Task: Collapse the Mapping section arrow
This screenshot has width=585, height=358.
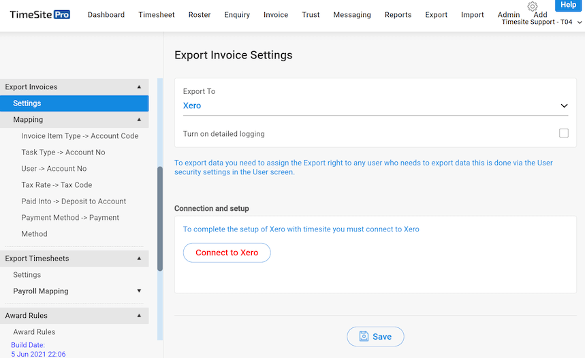Action: pos(139,120)
